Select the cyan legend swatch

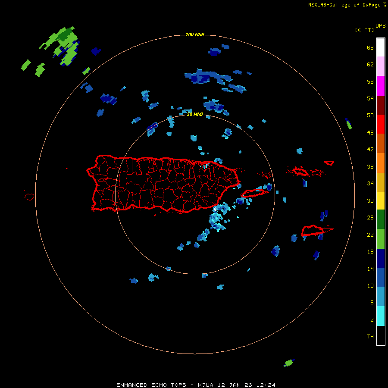(381, 316)
